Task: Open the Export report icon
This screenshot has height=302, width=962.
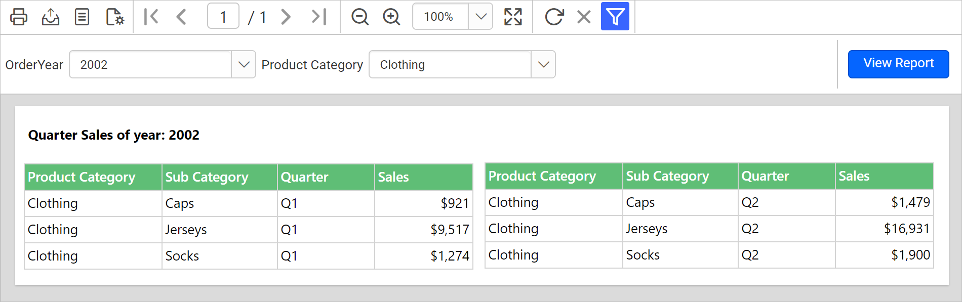Action: [50, 17]
